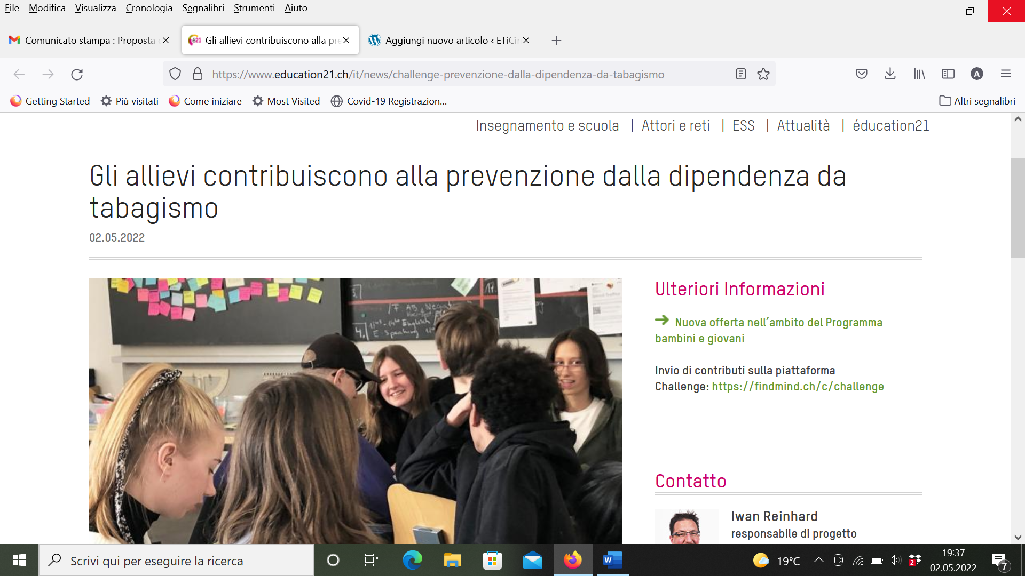Open the downloads panel icon
1025x576 pixels.
pos(890,74)
